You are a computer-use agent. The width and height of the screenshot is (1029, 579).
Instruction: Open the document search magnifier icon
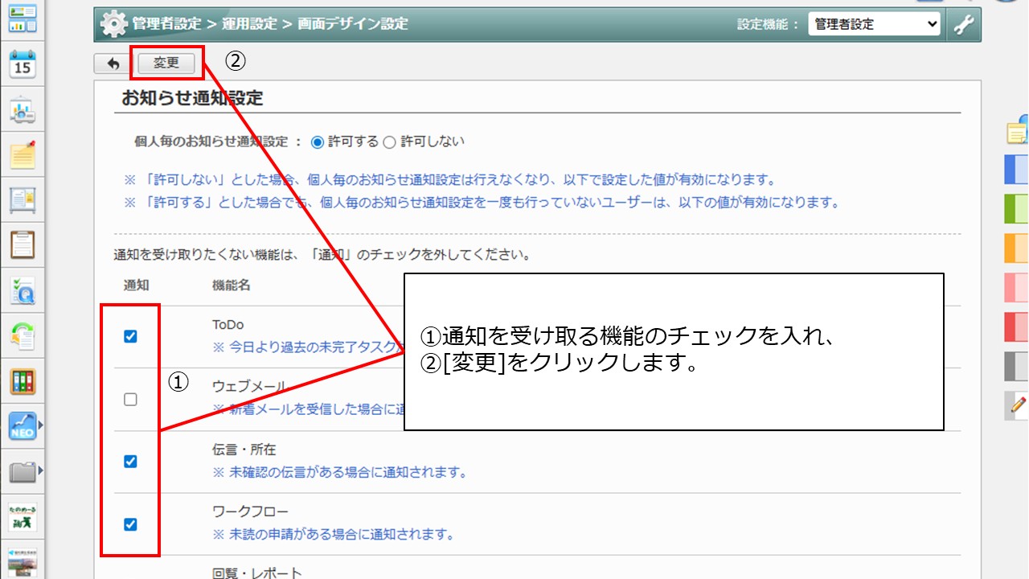23,291
